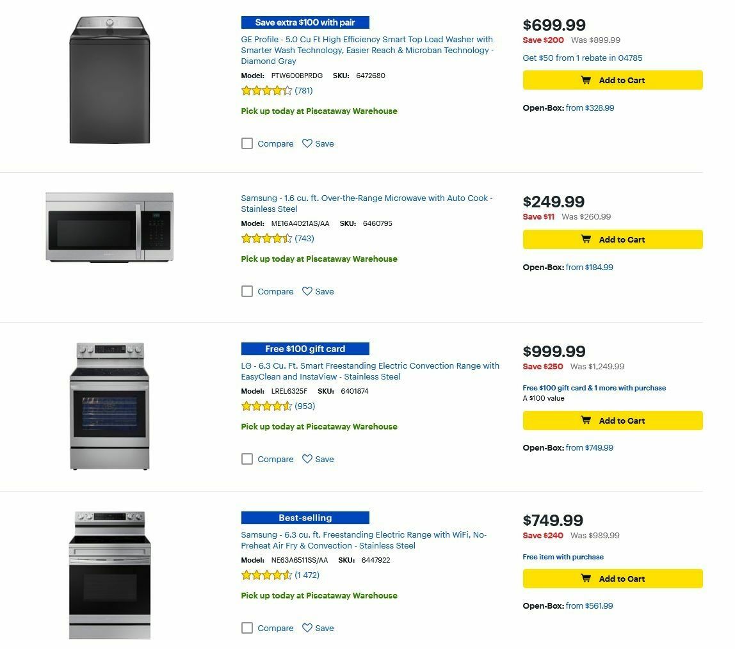Open the GE Profile washer product page
This screenshot has width=735, height=649.
point(366,50)
